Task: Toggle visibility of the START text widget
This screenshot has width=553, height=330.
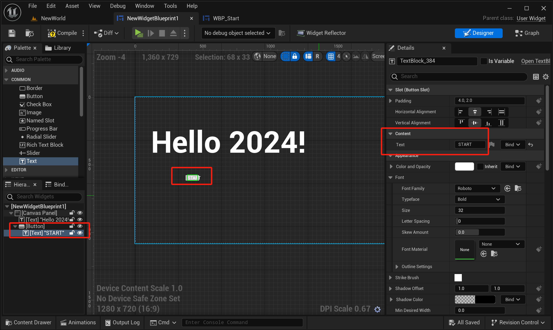Action: point(80,233)
